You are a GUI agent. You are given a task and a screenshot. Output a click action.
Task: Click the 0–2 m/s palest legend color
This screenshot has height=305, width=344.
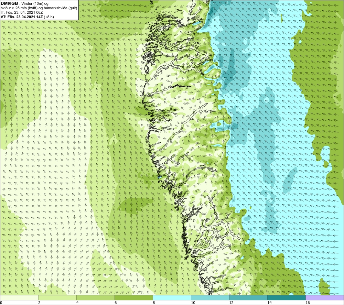tap(19, 297)
